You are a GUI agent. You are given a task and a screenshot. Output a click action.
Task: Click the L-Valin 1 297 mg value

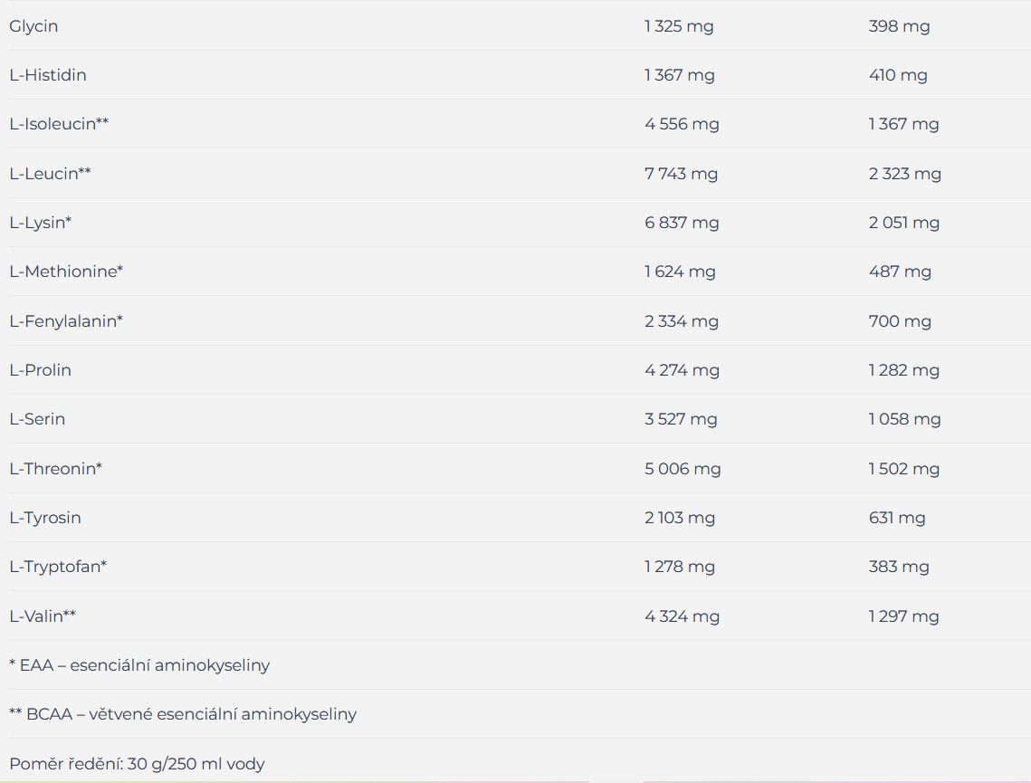pos(904,616)
